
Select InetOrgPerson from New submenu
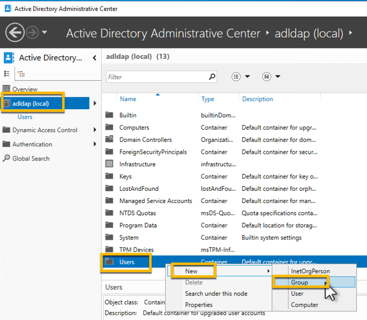[314, 271]
